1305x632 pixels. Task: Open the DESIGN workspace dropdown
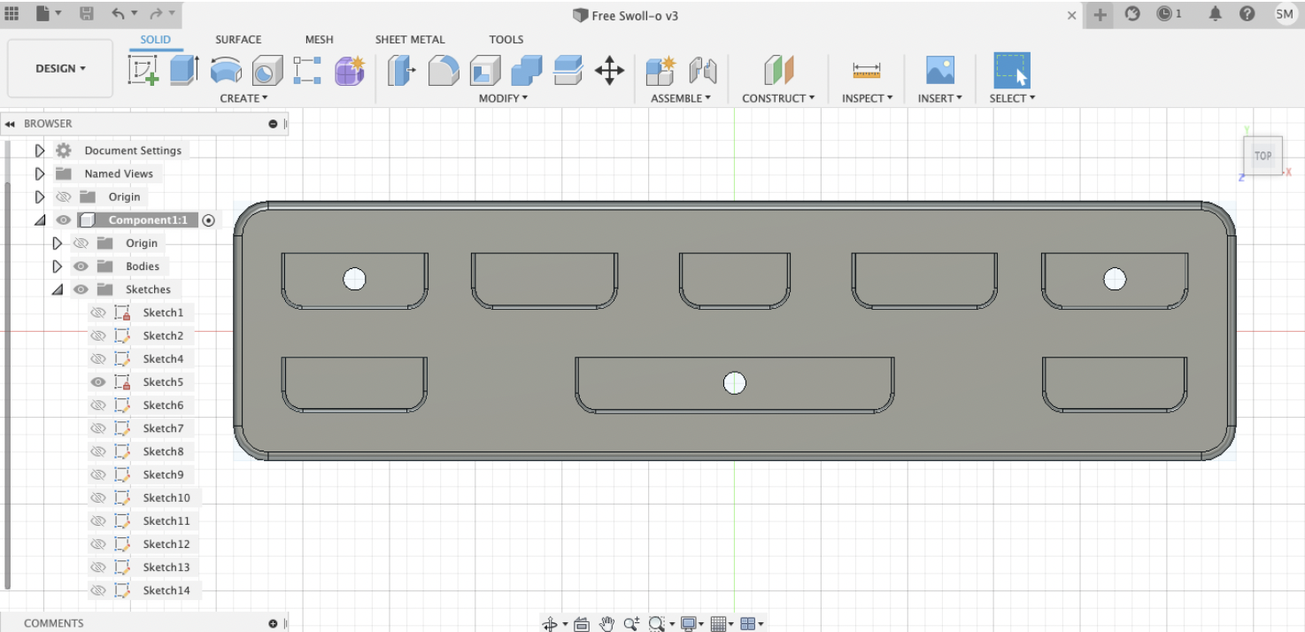60,68
